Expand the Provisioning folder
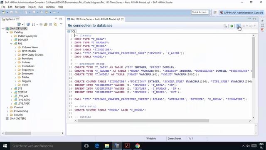 tap(7, 111)
